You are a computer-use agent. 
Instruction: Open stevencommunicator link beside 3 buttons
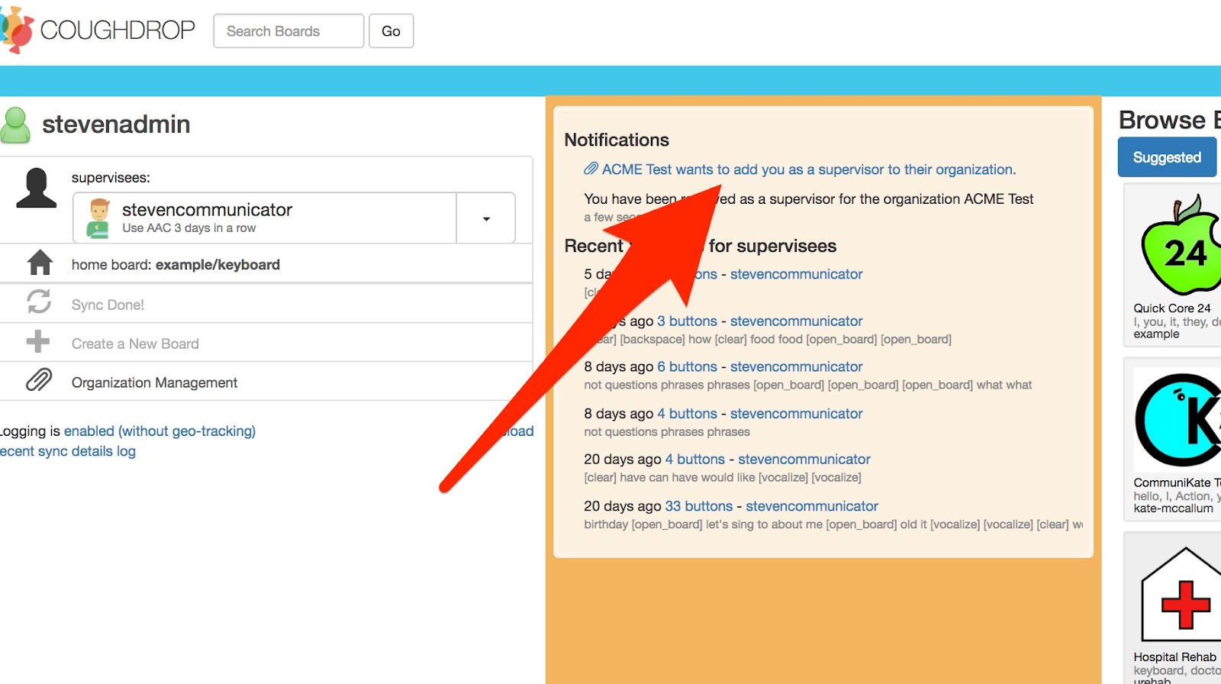coord(796,321)
